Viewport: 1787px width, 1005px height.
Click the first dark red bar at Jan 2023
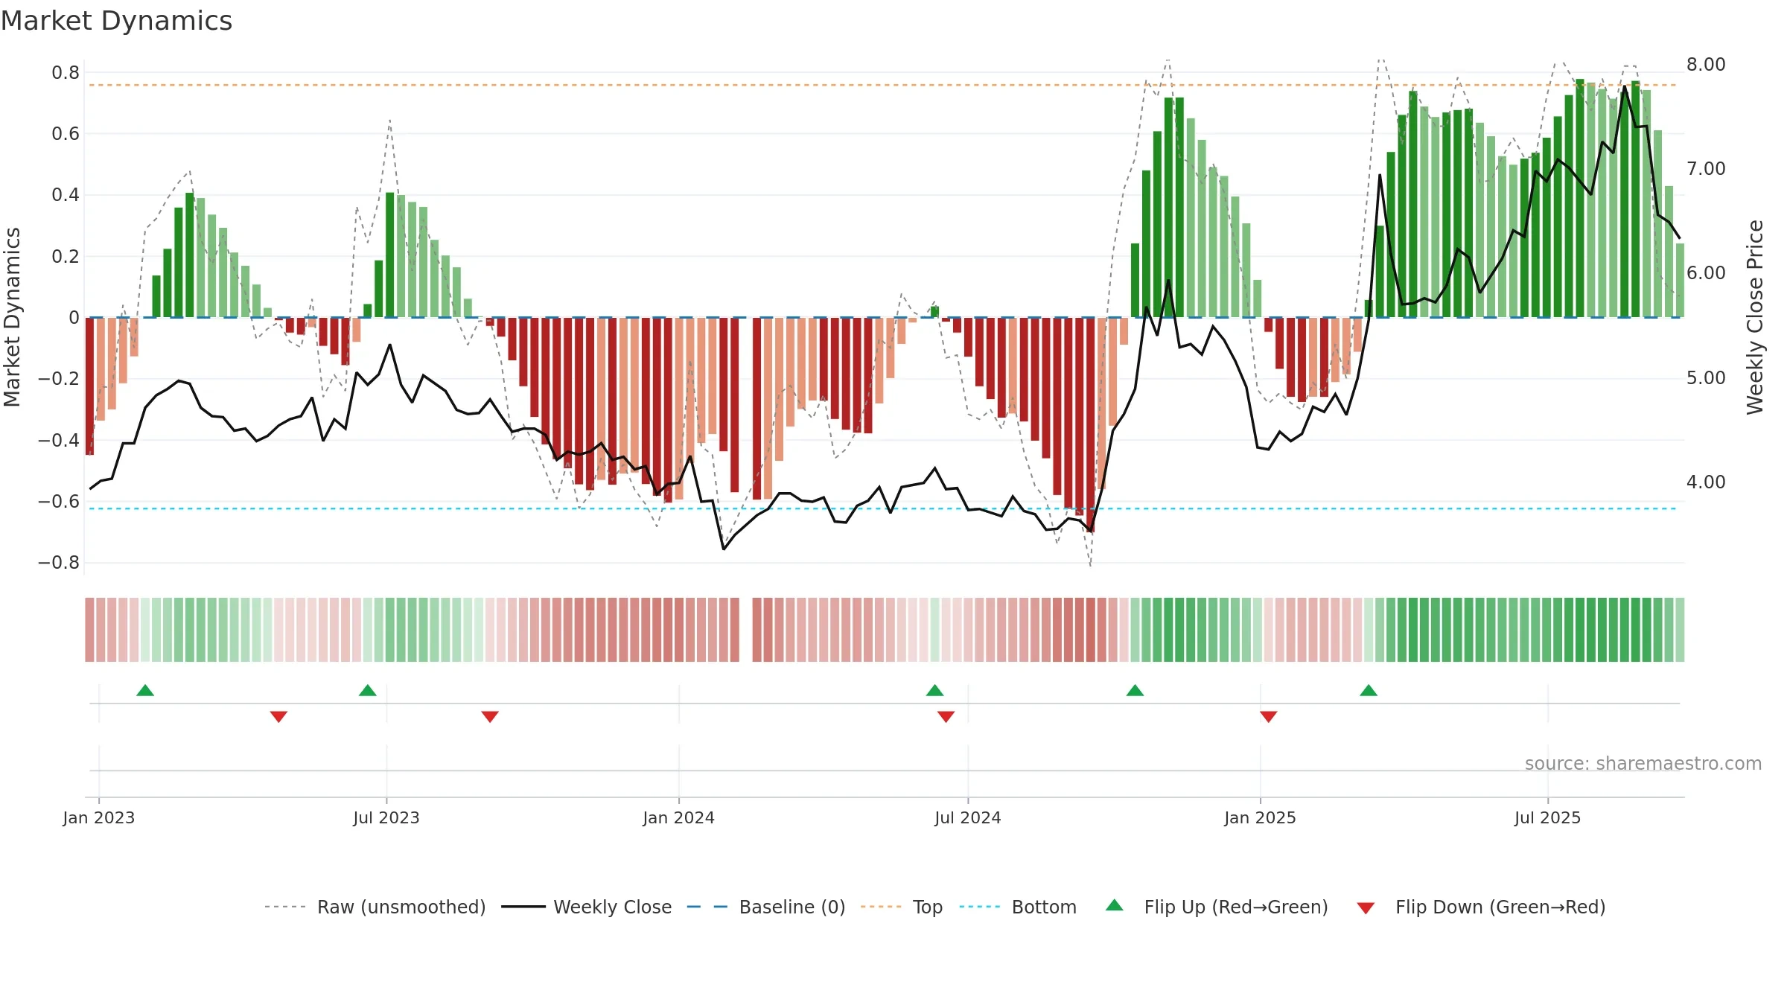pos(90,386)
